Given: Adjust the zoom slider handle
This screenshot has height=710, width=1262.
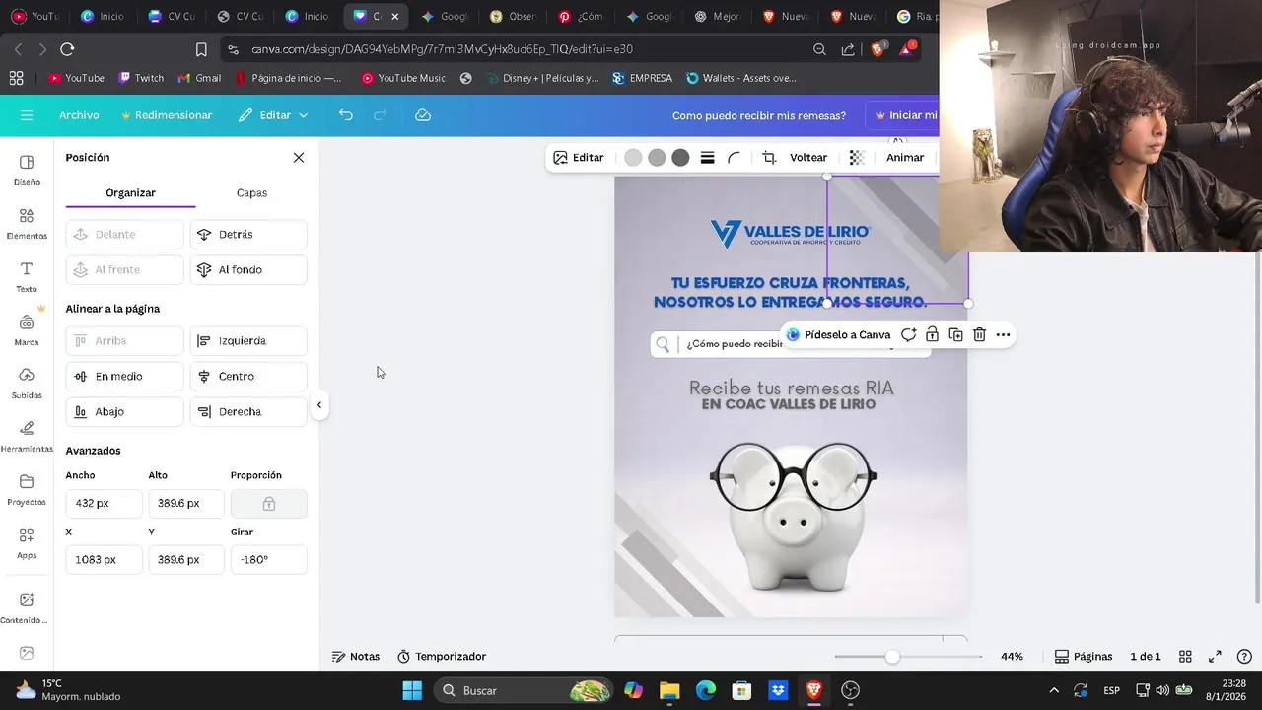Looking at the screenshot, I should pyautogui.click(x=892, y=657).
